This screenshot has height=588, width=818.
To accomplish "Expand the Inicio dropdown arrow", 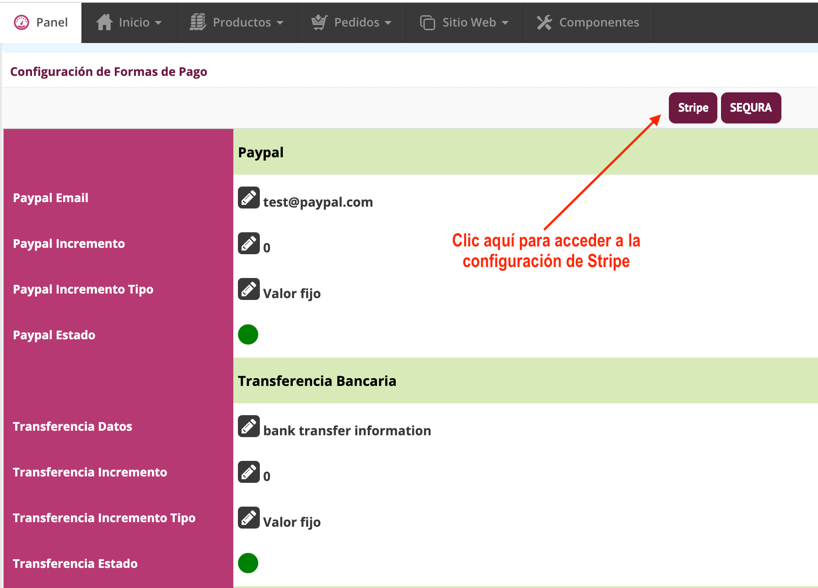I will [x=158, y=23].
